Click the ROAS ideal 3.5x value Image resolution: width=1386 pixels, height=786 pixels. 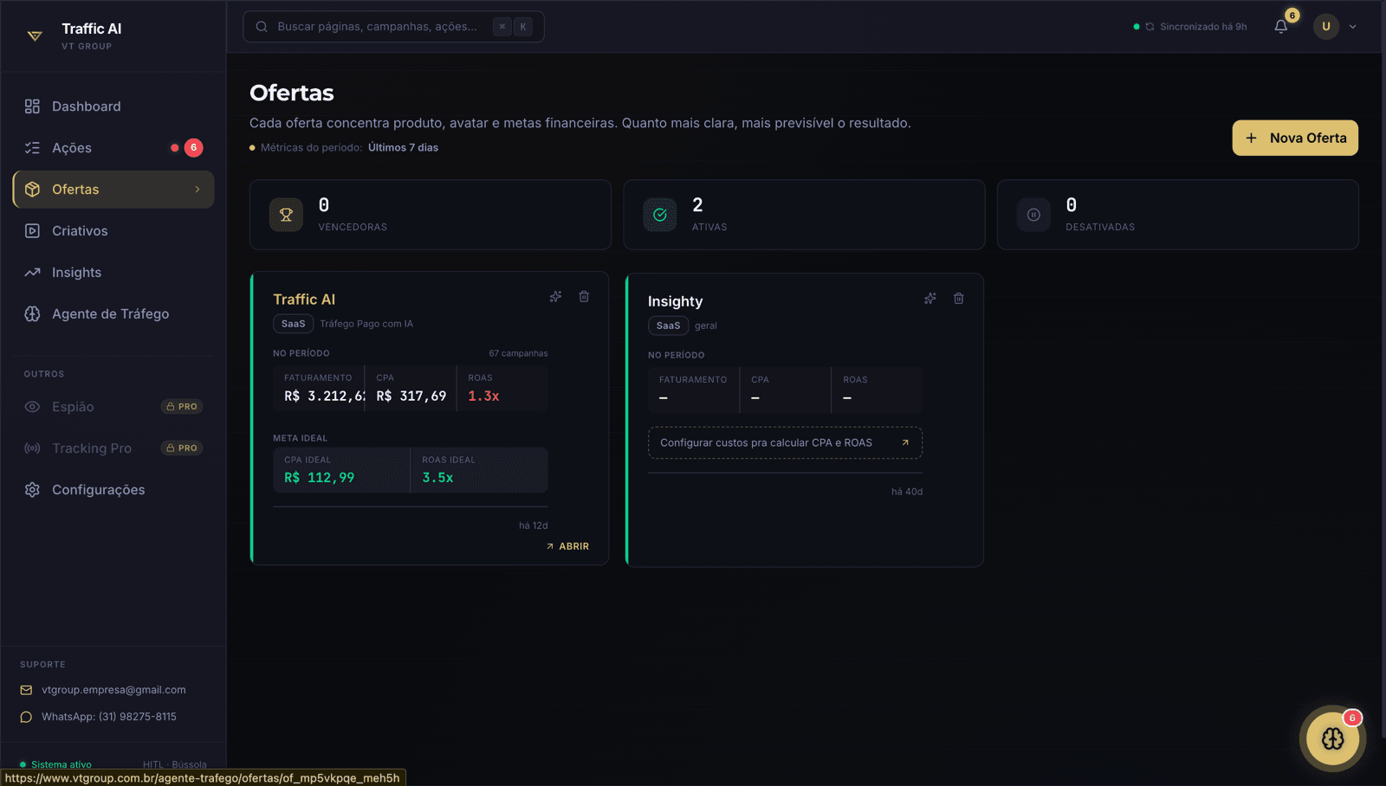[x=437, y=478]
